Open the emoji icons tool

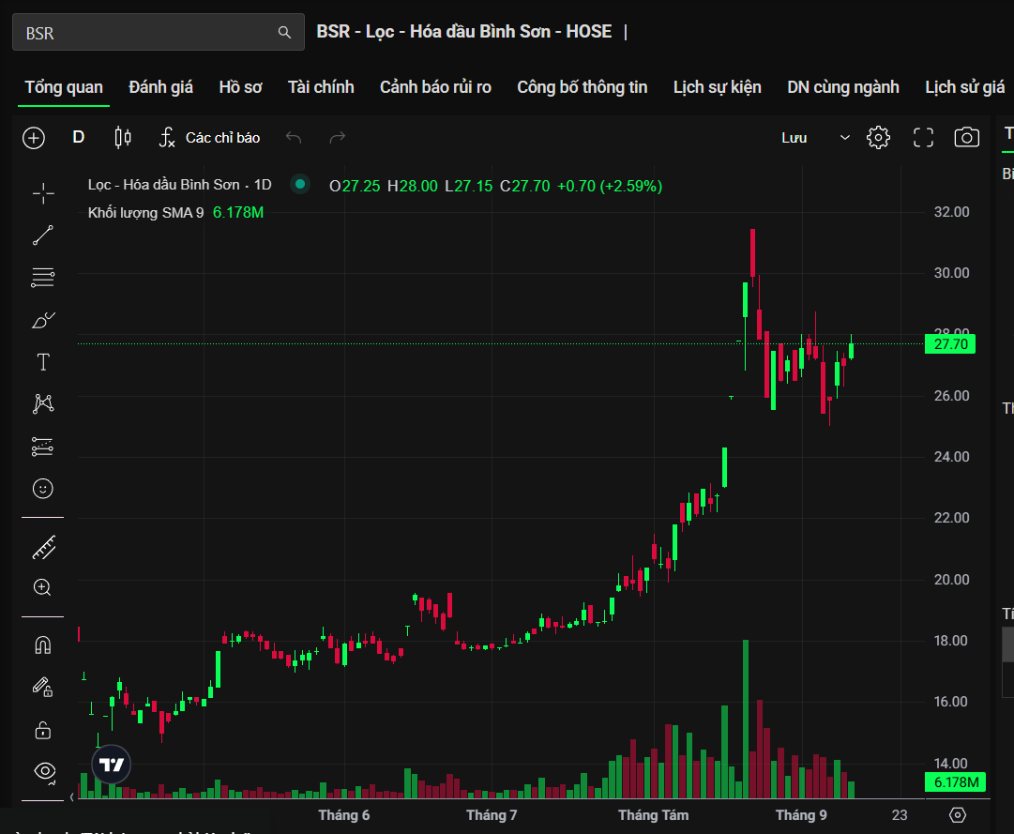click(x=43, y=489)
